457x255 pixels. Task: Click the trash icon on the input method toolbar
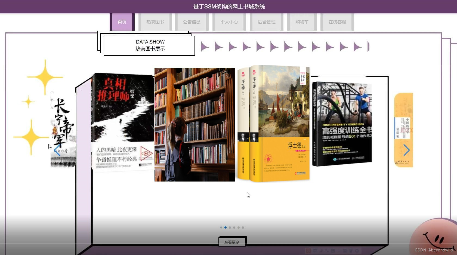[x=351, y=251]
